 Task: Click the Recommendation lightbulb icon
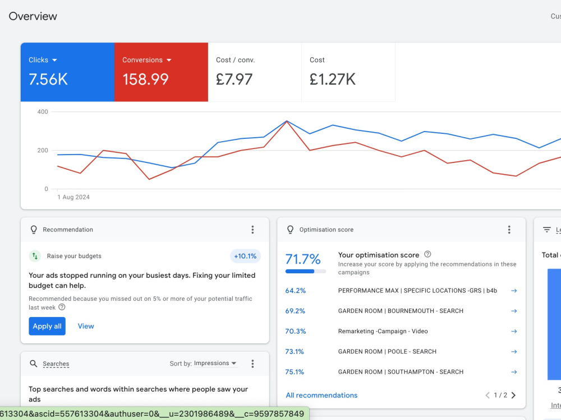(x=34, y=230)
